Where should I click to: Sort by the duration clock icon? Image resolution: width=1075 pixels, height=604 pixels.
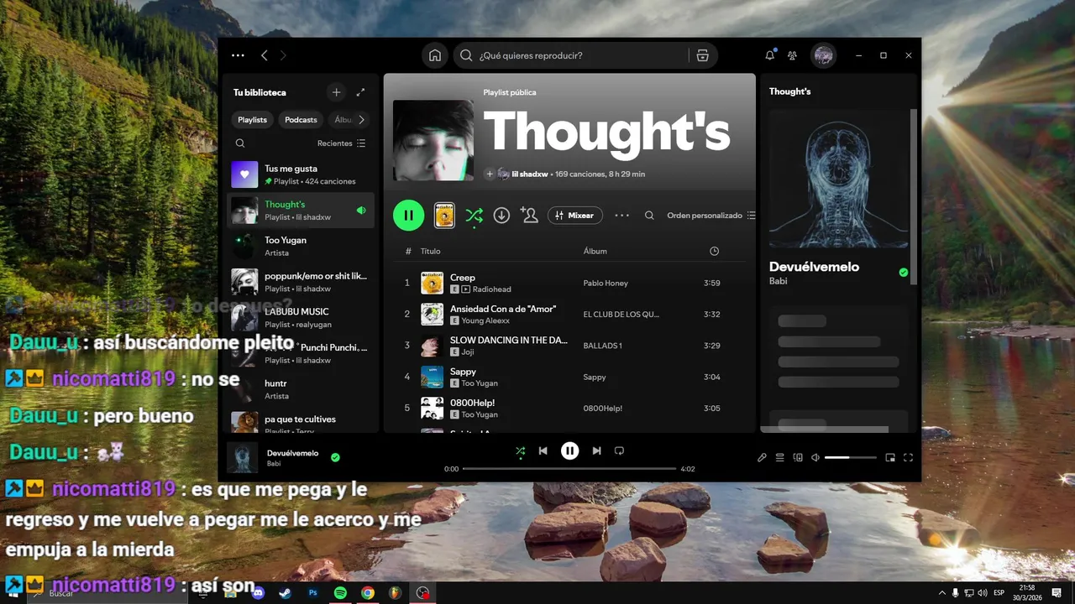click(x=714, y=251)
